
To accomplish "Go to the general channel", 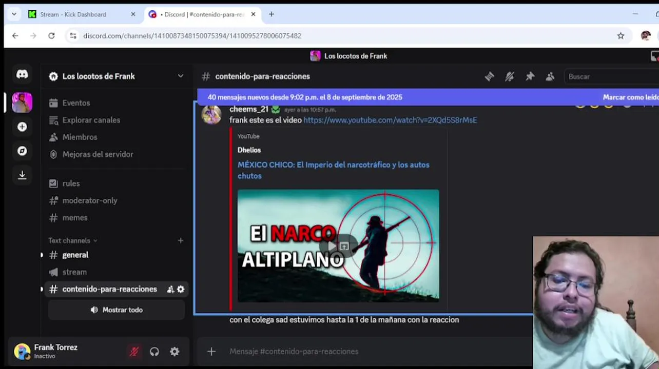I will tap(75, 255).
